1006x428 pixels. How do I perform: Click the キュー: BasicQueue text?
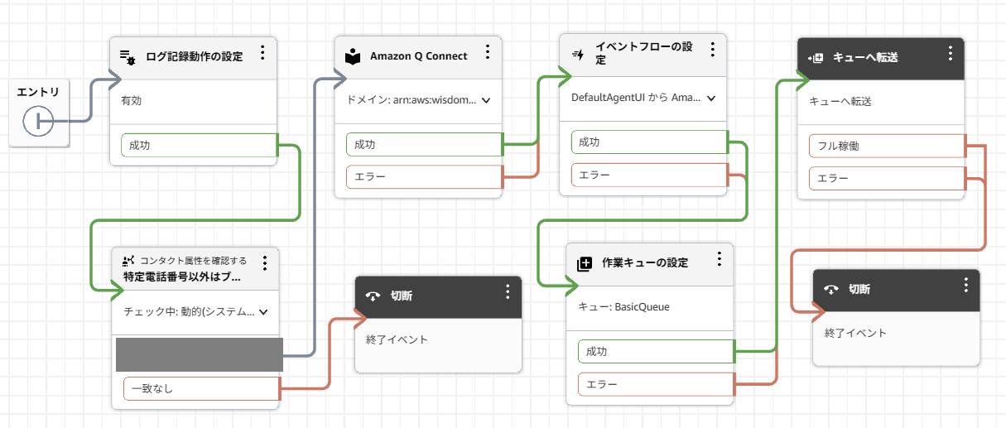click(623, 306)
